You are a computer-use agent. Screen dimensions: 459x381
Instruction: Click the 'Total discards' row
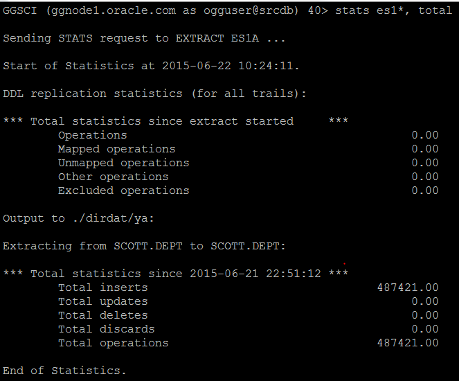(x=107, y=329)
